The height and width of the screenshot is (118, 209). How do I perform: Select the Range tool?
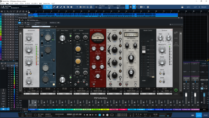(50, 7)
